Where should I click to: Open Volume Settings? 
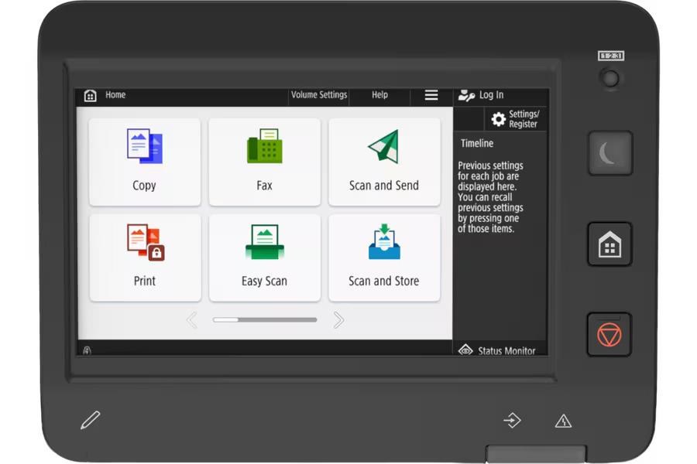tap(319, 95)
